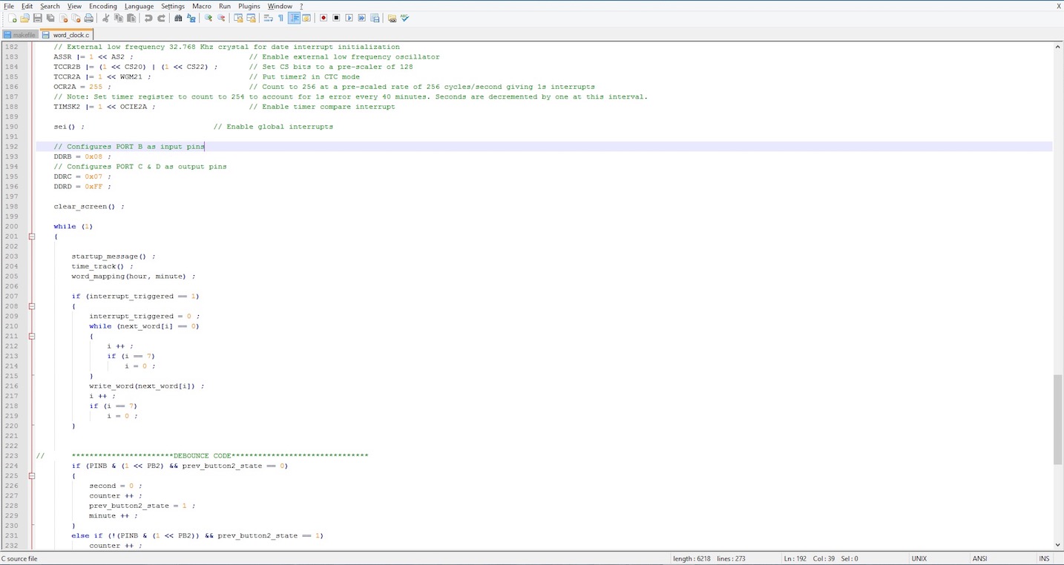
Task: Click line number 198 in the margin
Action: coord(12,206)
